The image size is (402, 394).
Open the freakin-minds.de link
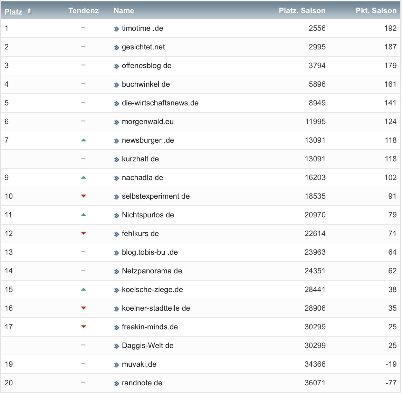coord(150,327)
